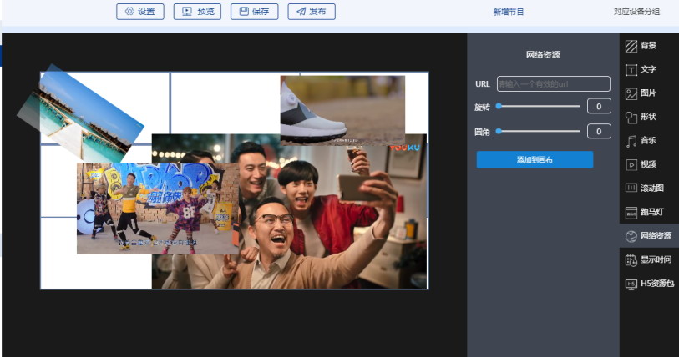The height and width of the screenshot is (357, 679).
Task: Click 添加到画布 to add to canvas
Action: tap(535, 159)
